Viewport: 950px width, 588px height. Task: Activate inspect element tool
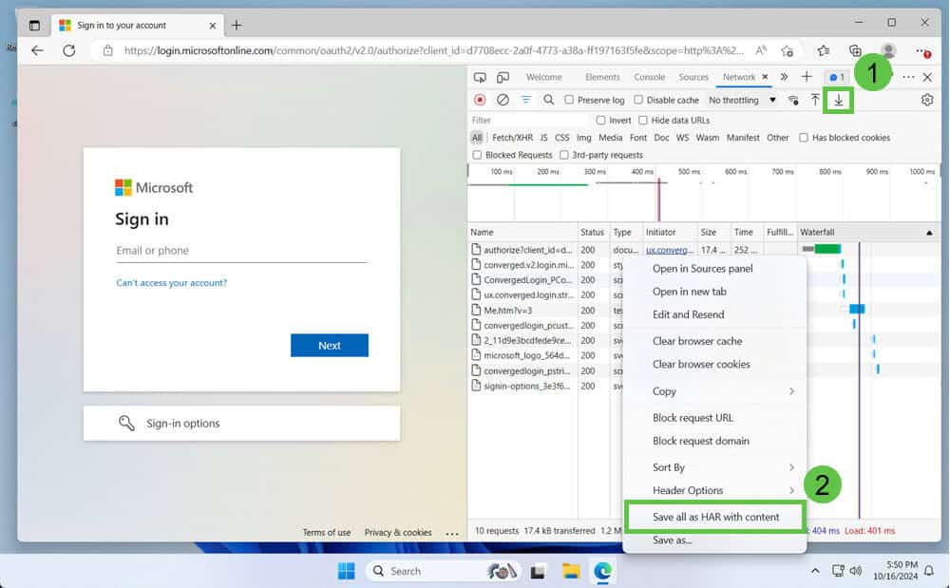pyautogui.click(x=480, y=78)
